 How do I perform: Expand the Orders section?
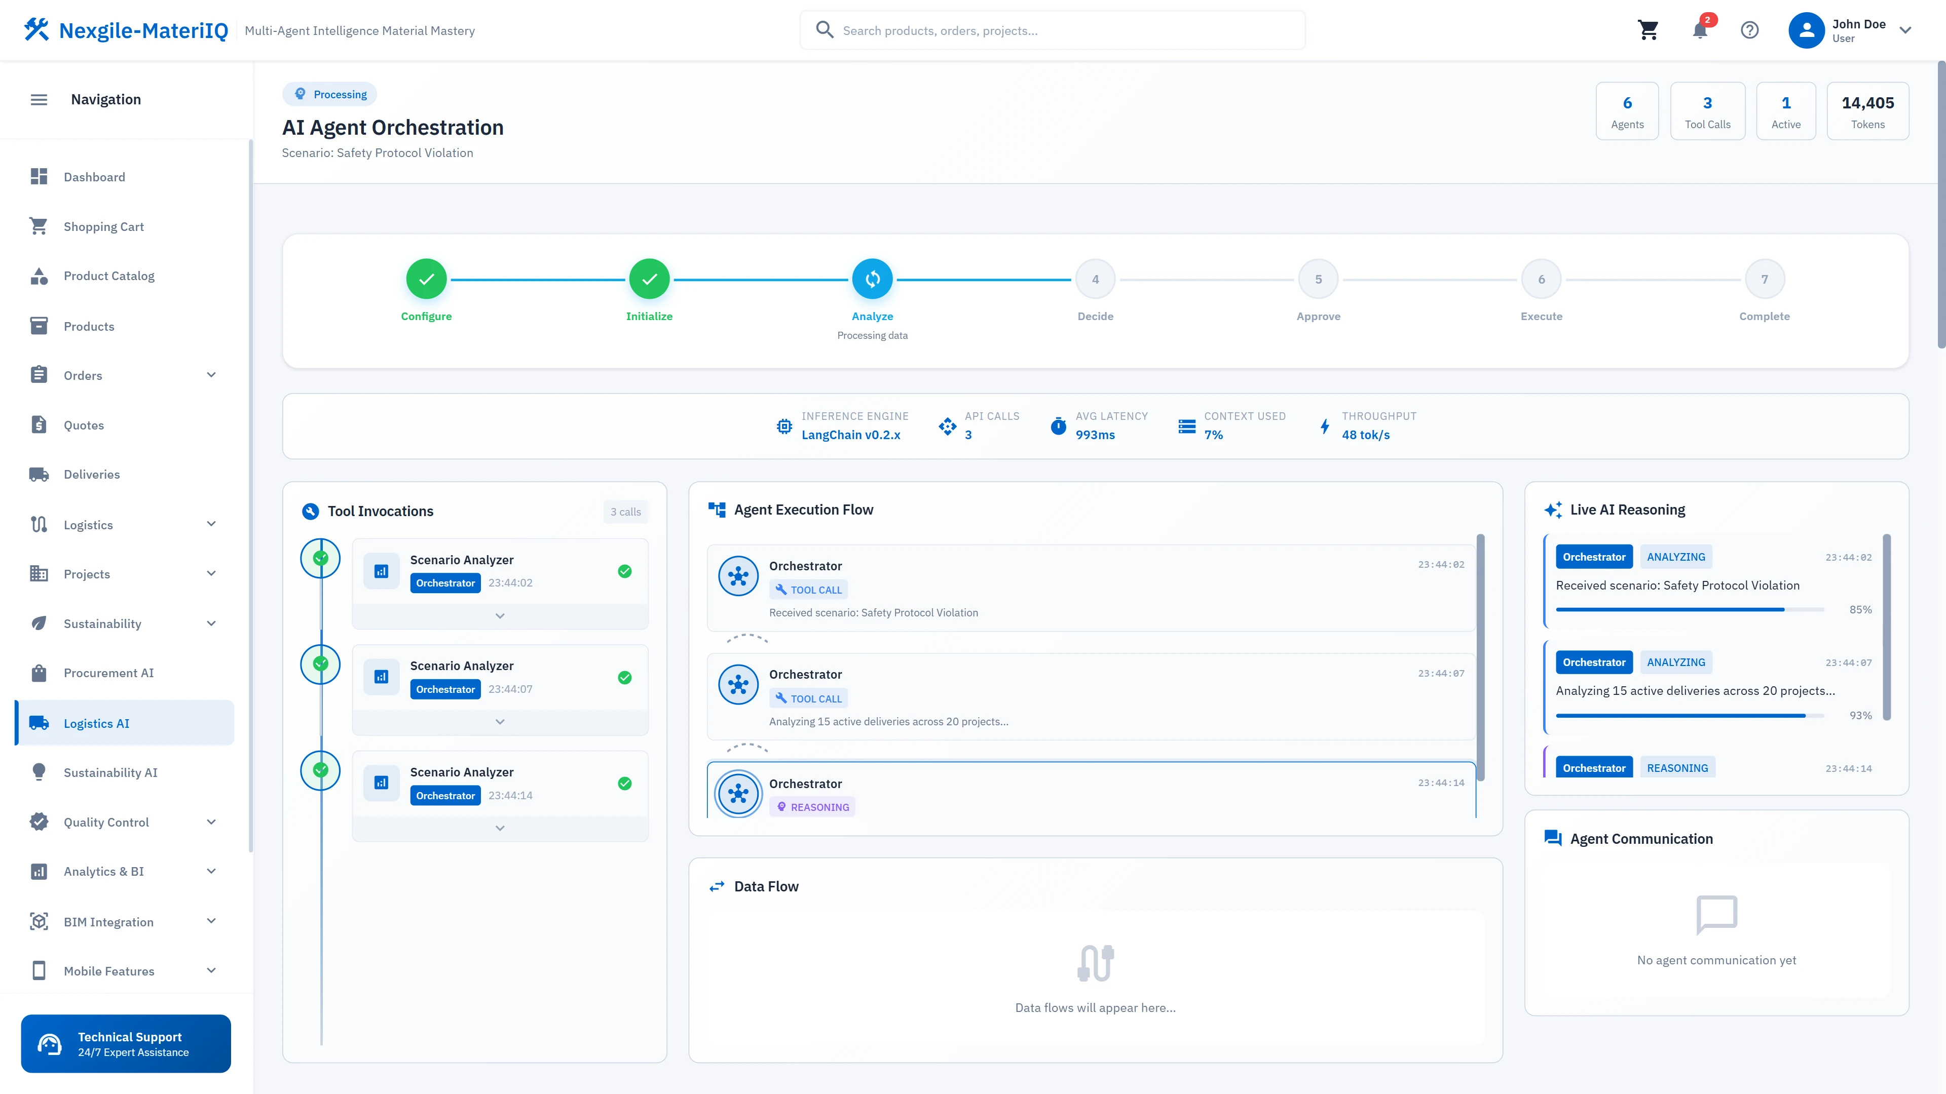pos(211,374)
